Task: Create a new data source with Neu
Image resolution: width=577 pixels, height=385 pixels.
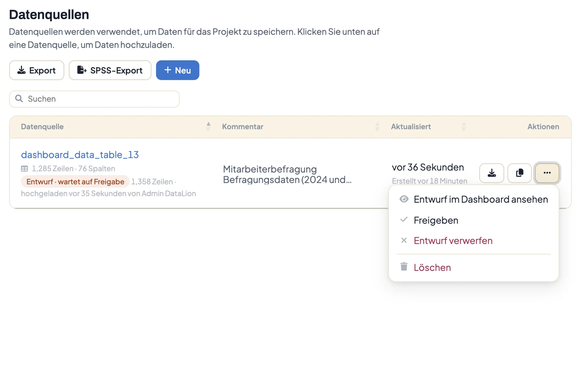Action: 177,70
